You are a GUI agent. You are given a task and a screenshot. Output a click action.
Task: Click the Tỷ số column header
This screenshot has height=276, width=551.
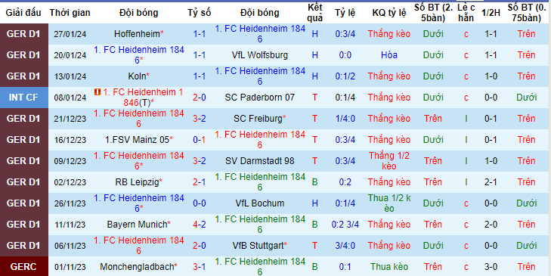[x=200, y=13]
